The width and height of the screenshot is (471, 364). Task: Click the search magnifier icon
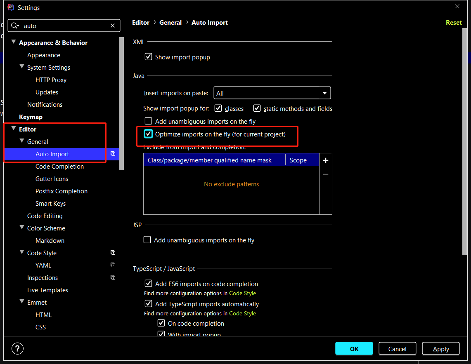tap(15, 26)
